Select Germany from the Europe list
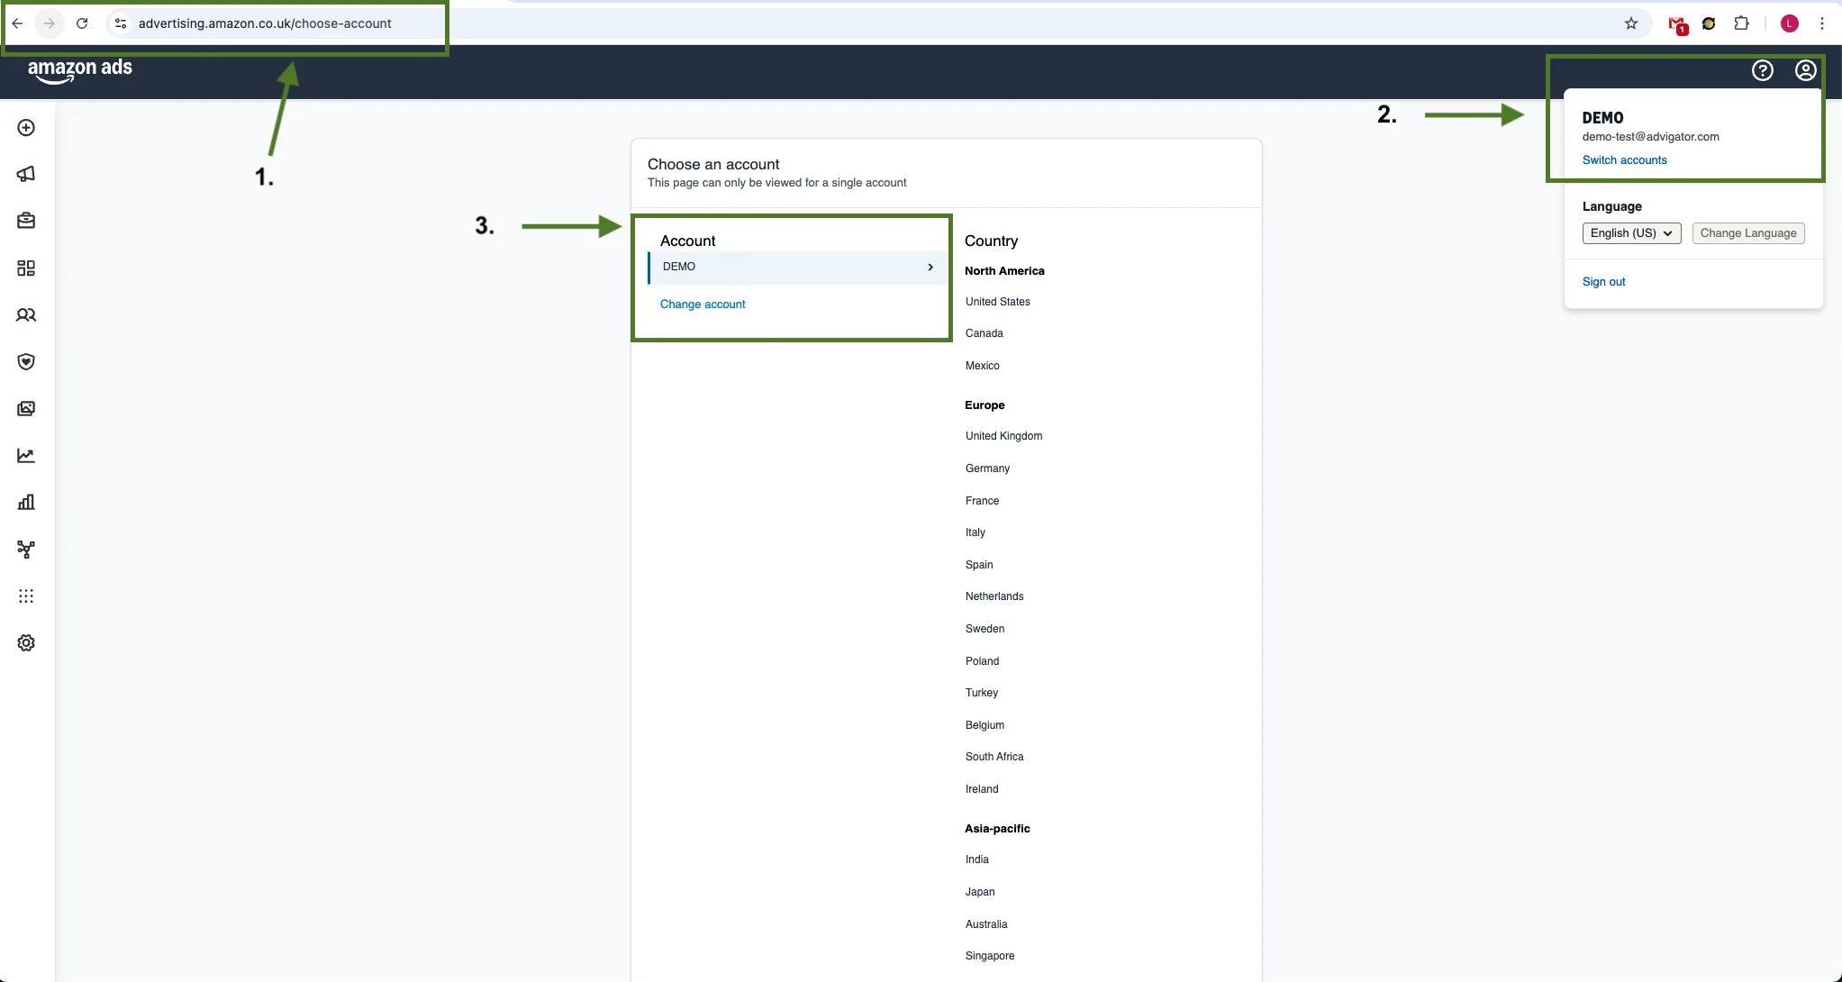This screenshot has width=1842, height=982. click(x=987, y=468)
